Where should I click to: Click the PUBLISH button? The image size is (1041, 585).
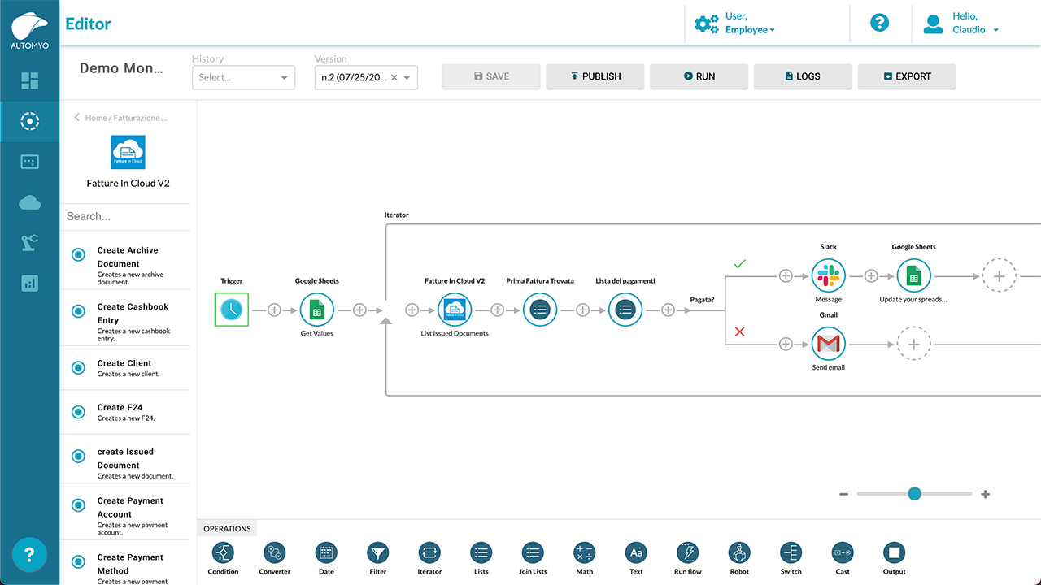point(595,76)
